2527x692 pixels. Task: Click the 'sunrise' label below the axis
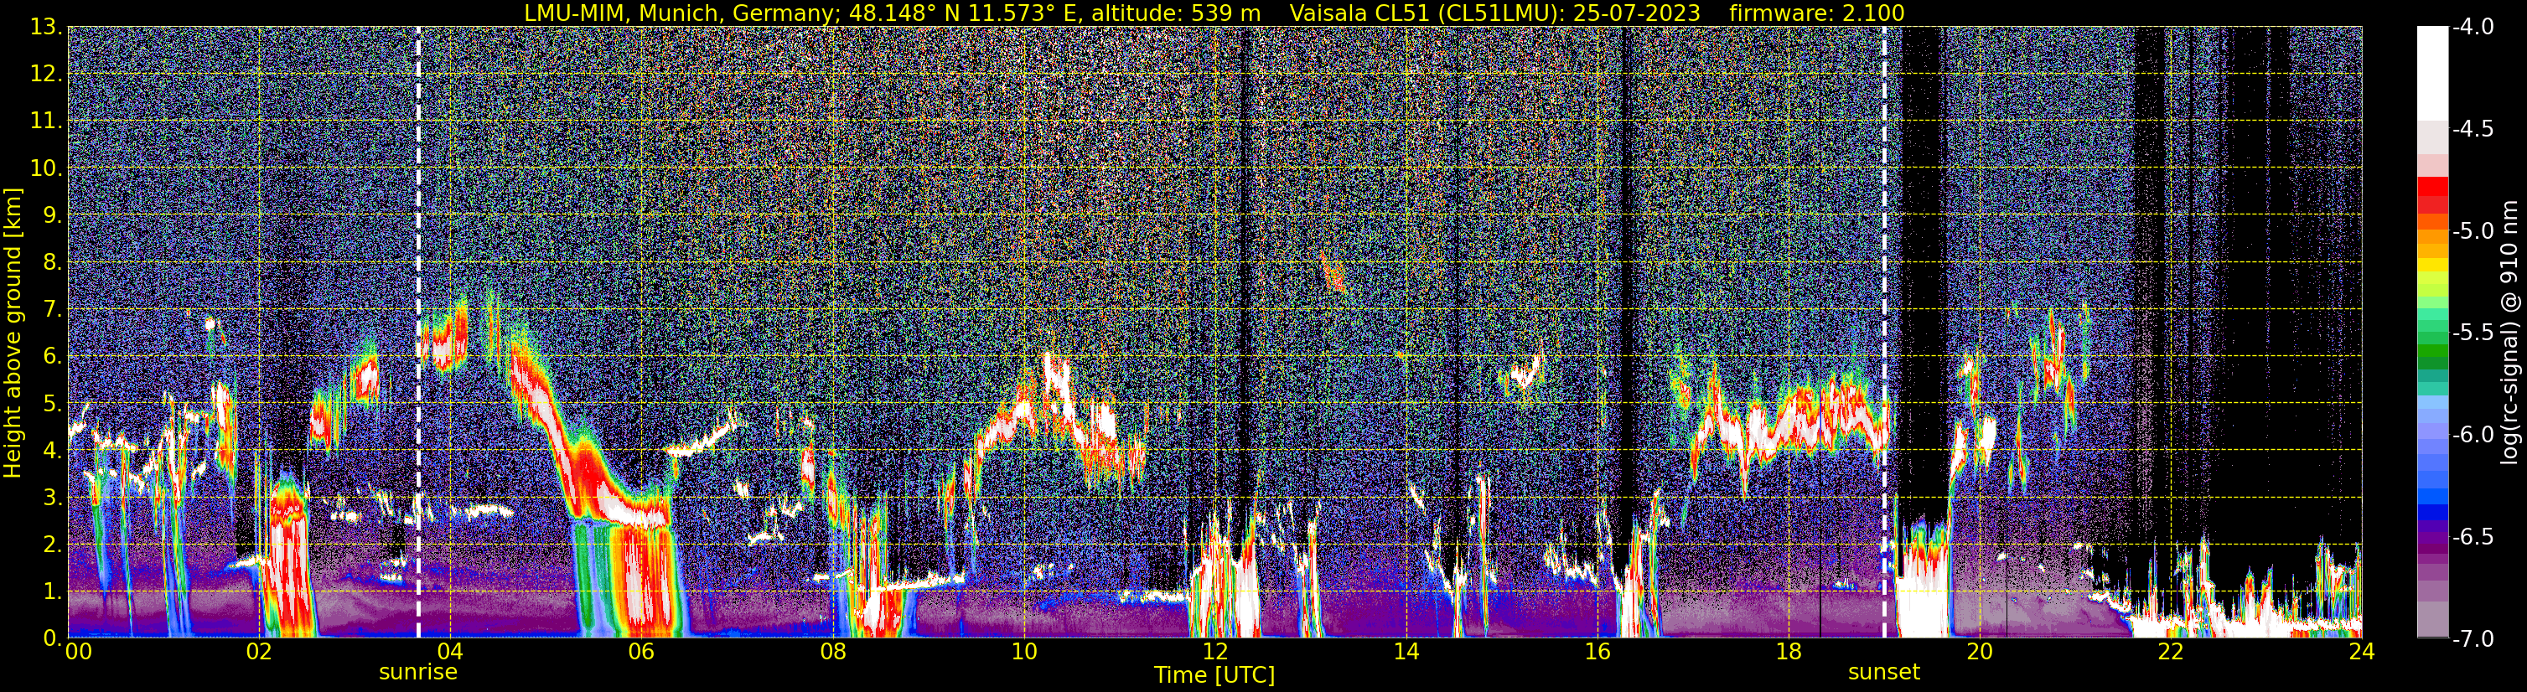[418, 673]
